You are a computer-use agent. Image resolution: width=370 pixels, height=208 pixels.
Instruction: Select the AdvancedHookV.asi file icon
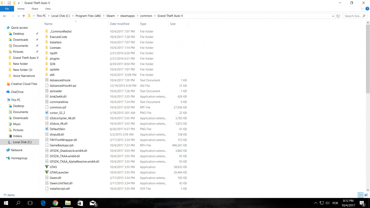[47, 85]
